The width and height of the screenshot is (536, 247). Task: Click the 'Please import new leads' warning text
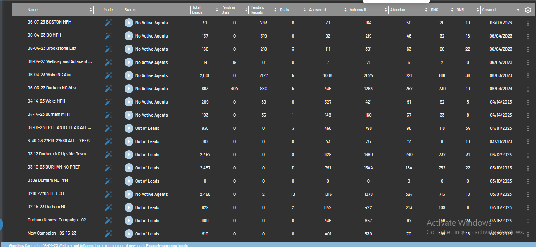point(167,245)
